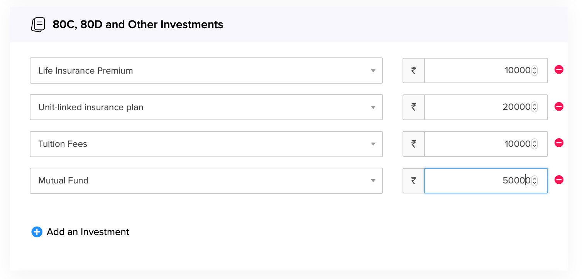Screen dimensions: 582x279
Task: Remove the Unit-linked insurance plan row
Action: (x=559, y=107)
